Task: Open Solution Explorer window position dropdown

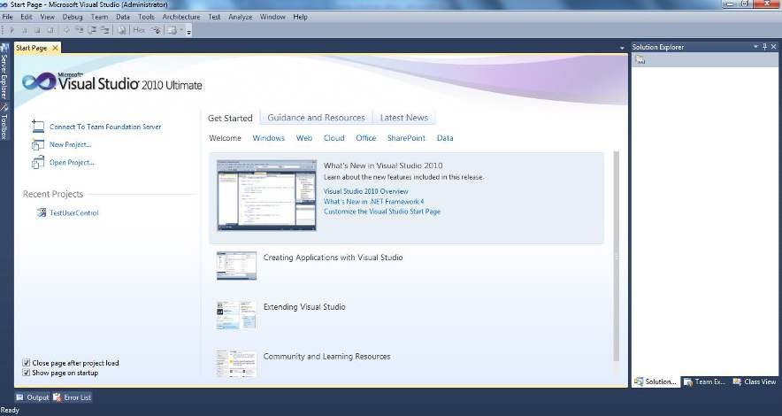Action: click(755, 47)
